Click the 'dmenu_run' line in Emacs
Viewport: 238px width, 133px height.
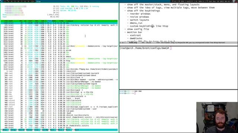(135, 23)
